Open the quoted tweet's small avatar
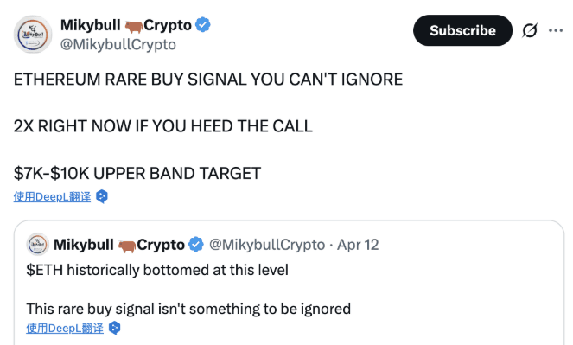 point(38,244)
